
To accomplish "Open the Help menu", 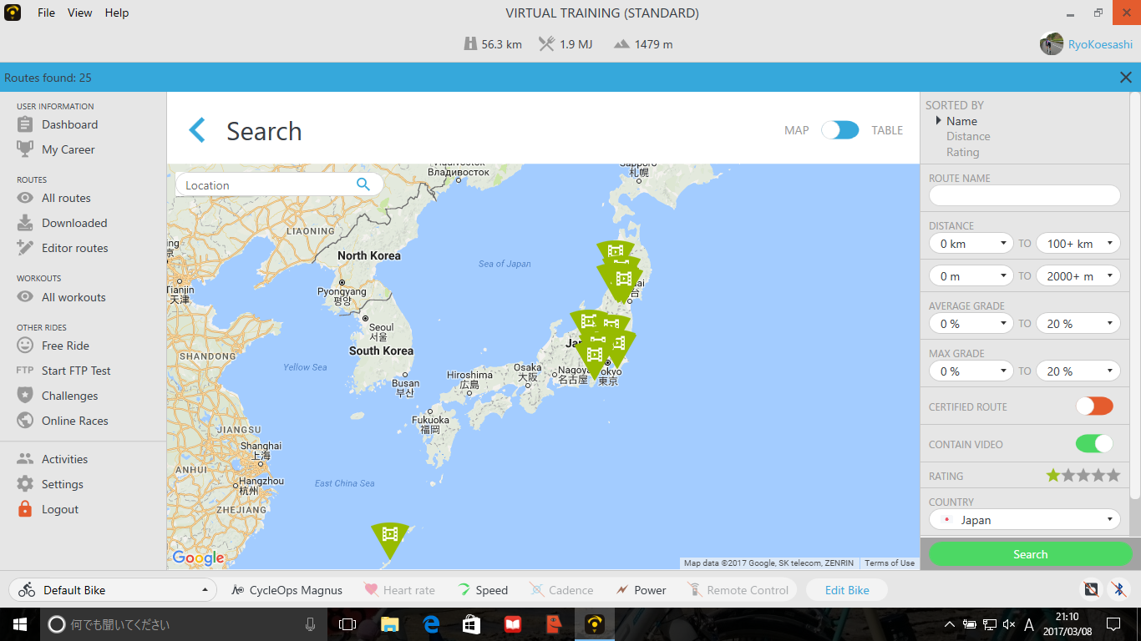I will pyautogui.click(x=117, y=13).
